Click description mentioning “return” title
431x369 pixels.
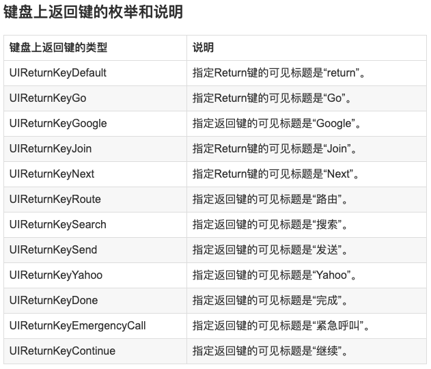pyautogui.click(x=307, y=73)
